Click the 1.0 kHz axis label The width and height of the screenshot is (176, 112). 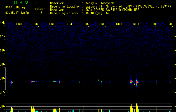click(x=3, y=50)
